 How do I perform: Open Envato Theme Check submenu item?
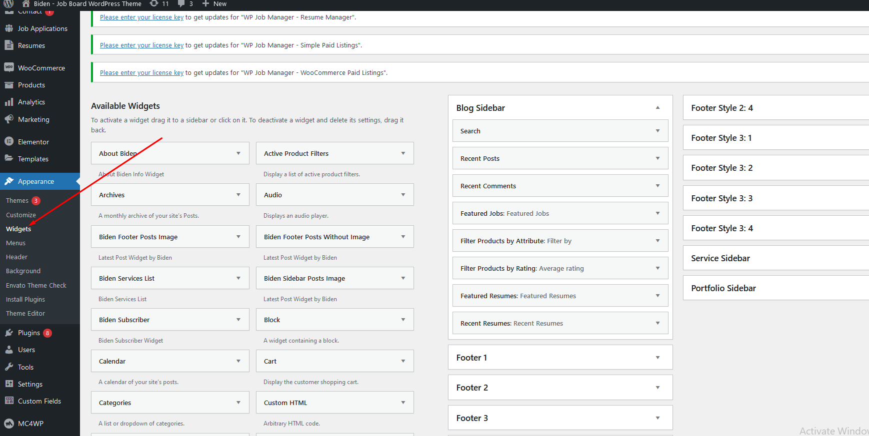click(x=36, y=285)
